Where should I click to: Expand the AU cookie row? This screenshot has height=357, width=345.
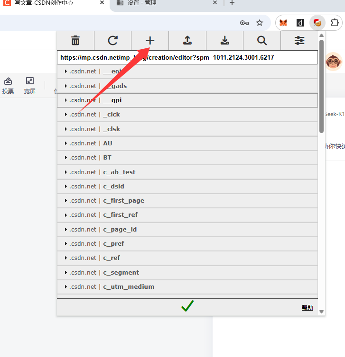tap(187, 143)
